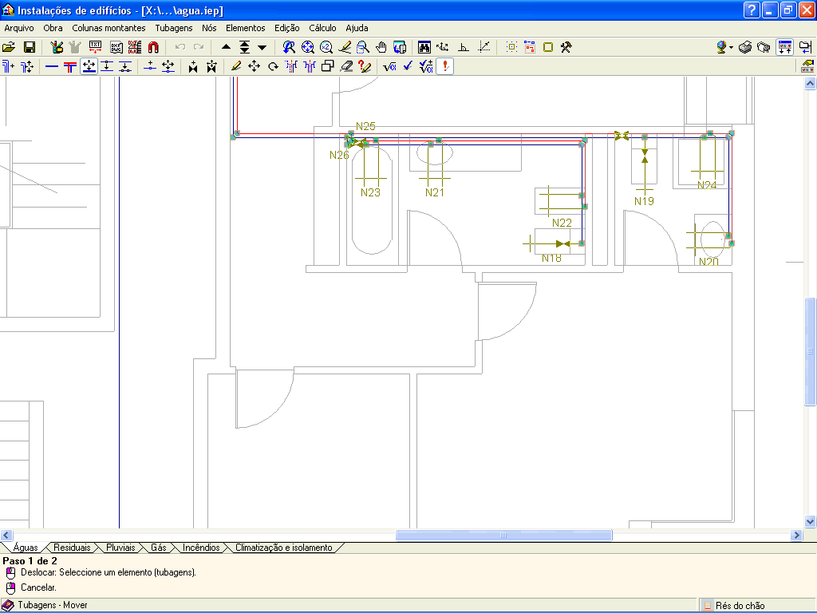This screenshot has width=817, height=613.
Task: Click the printer icon
Action: 744,47
